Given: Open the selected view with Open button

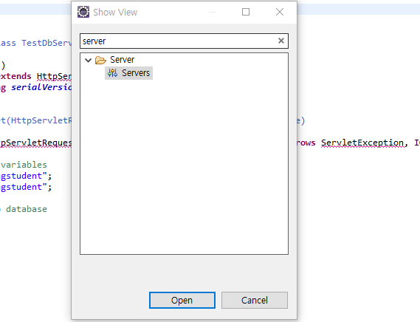Looking at the screenshot, I should click(x=182, y=300).
